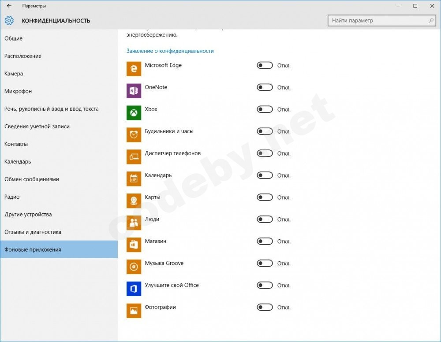
Task: Open Заявление о конфиденциальности link
Action: pyautogui.click(x=170, y=51)
